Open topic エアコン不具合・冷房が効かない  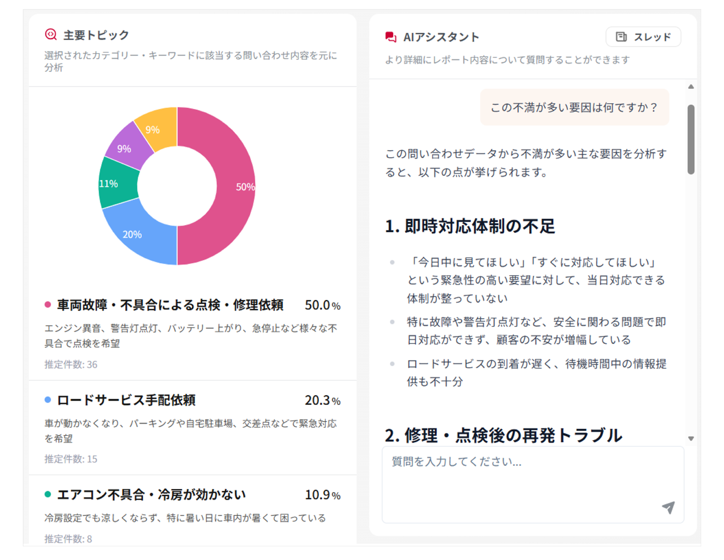click(151, 494)
